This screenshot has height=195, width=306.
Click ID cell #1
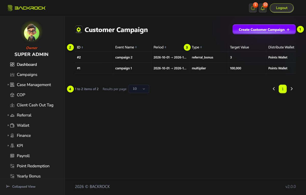[x=79, y=68]
